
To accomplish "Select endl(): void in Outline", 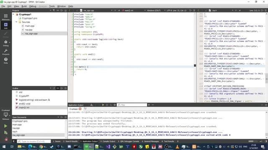I will point(25,104).
